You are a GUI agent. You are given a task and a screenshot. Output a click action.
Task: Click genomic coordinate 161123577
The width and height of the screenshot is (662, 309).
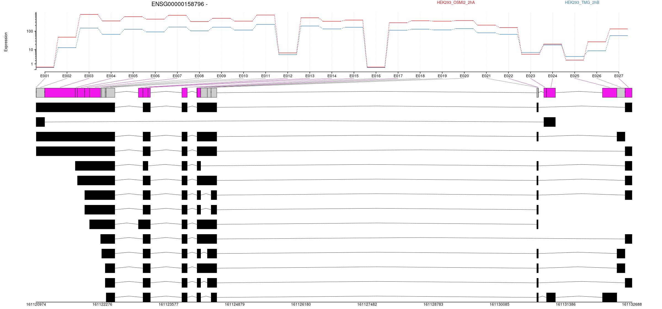click(169, 305)
